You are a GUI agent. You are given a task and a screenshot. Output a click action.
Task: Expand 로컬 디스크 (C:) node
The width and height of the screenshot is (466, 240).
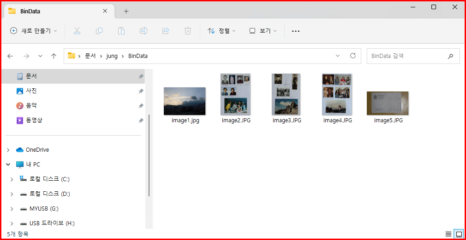tap(12, 179)
